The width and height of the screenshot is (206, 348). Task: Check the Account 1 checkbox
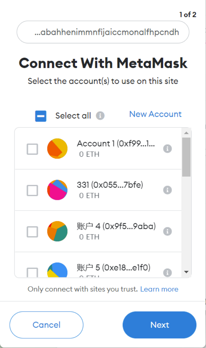tap(32, 149)
